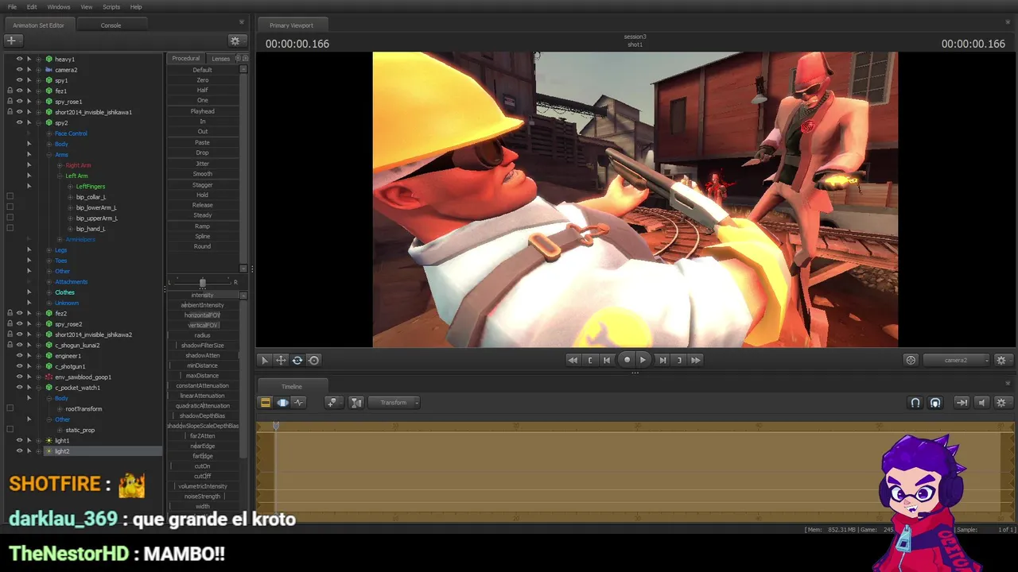The image size is (1018, 572).
Task: Check the box beside bip_hand_L
Action: pos(10,228)
